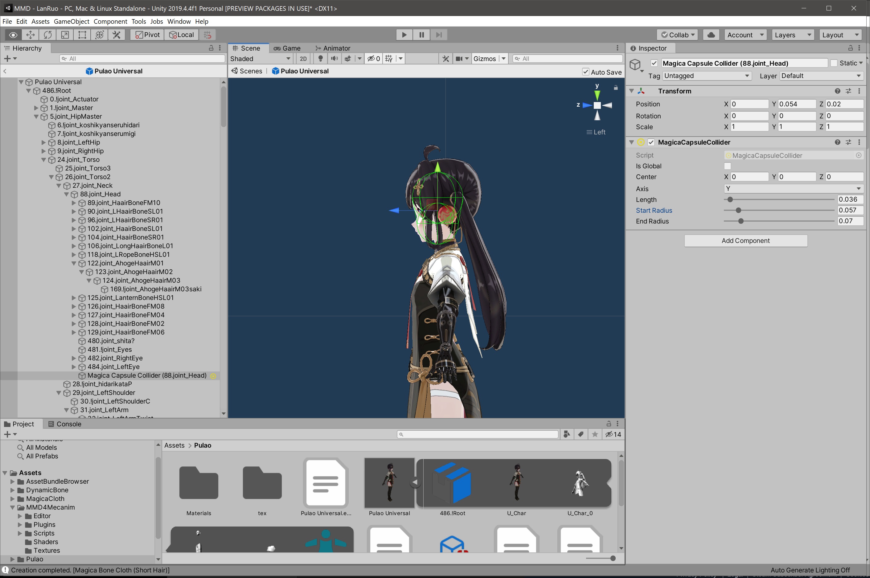Toggle the Static checkbox
Screen dimensions: 870x578
tap(834, 63)
